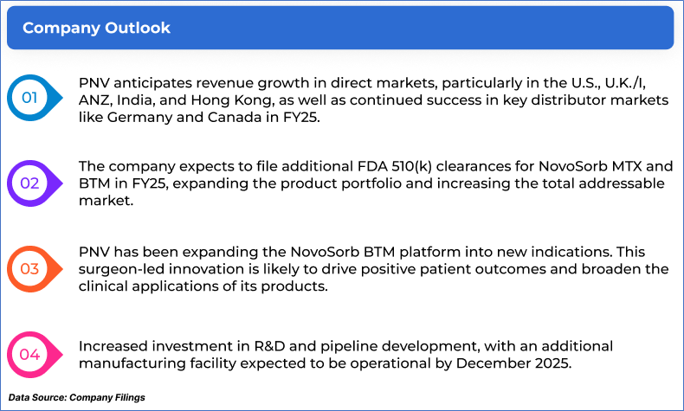Click the pink 04 marker icon
The height and width of the screenshot is (411, 684).
[35, 355]
